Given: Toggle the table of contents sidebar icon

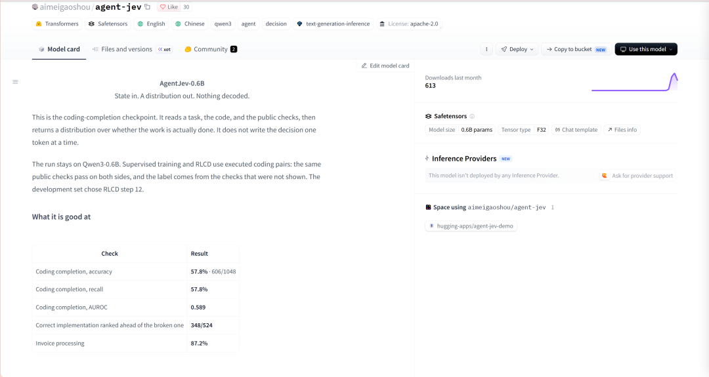Looking at the screenshot, I should point(15,82).
